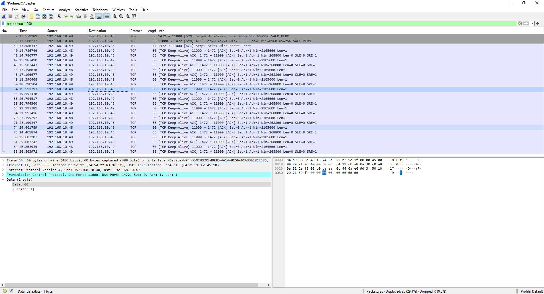Click the Profile: Default status bar entry
This screenshot has width=544, height=294.
532,291
